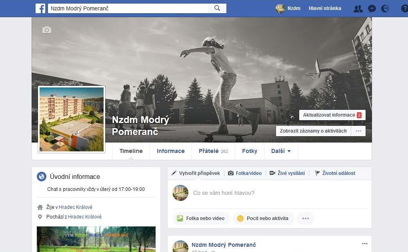Open the profile picture of apartment building
This screenshot has height=252, width=408.
coord(72,119)
